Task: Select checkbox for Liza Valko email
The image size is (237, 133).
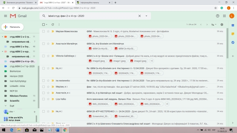Action: tap(44, 99)
